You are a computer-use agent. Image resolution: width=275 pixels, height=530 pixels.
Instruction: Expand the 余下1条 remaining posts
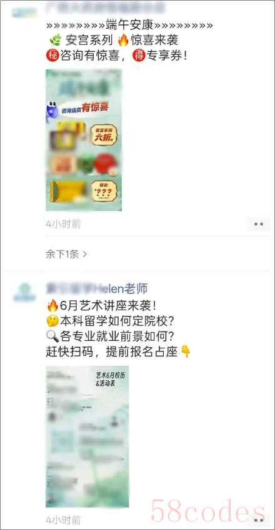pos(66,254)
